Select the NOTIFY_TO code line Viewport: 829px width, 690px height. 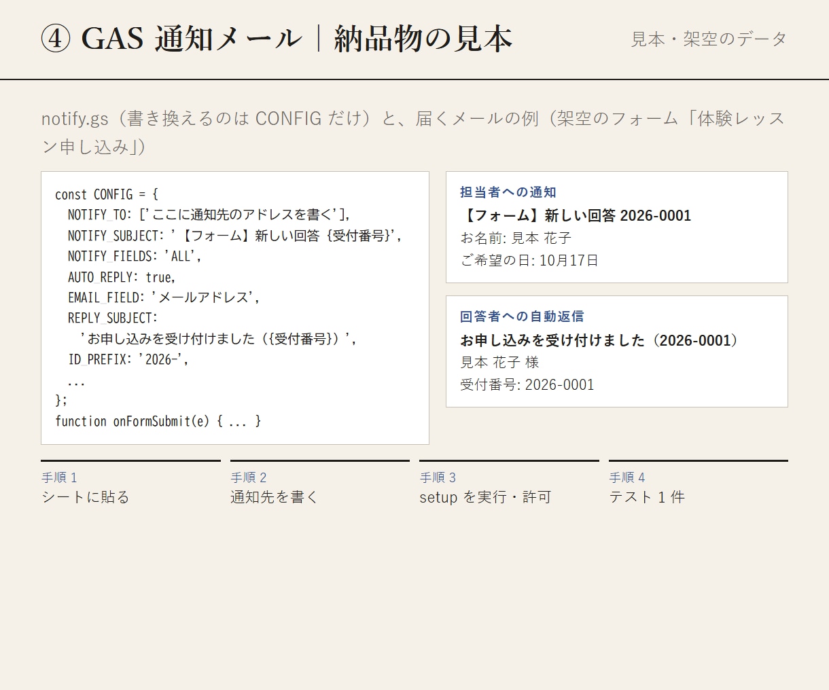pyautogui.click(x=209, y=215)
